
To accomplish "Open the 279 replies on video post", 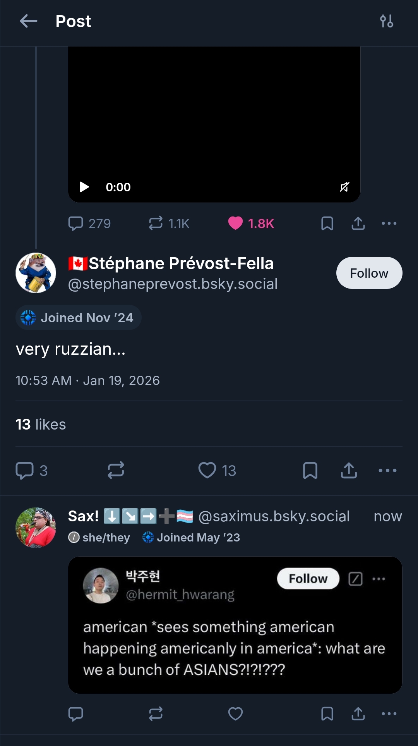I will (x=76, y=223).
